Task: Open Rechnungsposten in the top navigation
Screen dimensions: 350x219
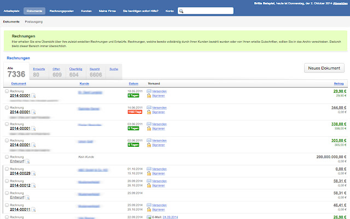Action: click(x=62, y=11)
